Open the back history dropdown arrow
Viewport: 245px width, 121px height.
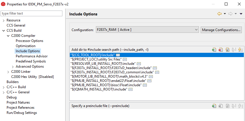click(x=225, y=14)
